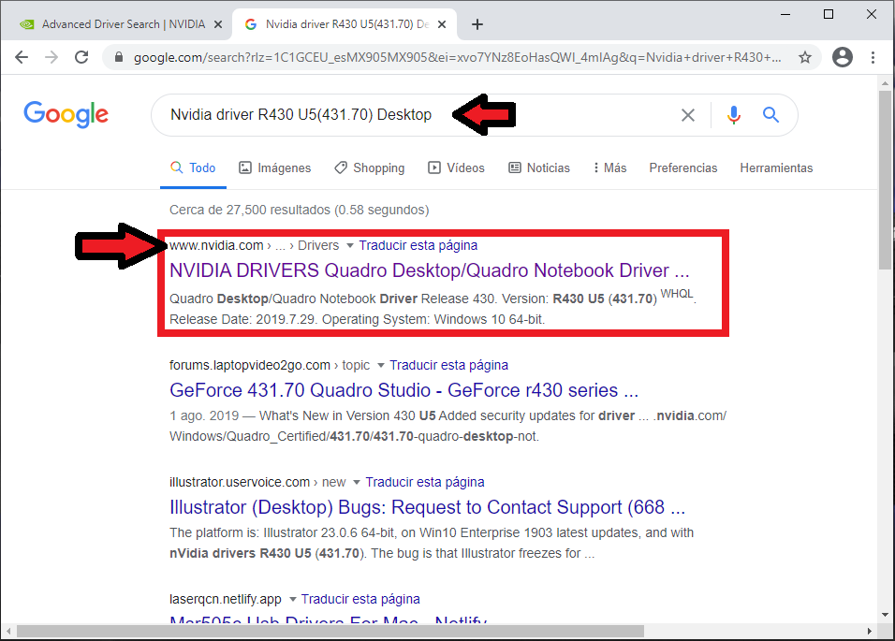The width and height of the screenshot is (895, 641).
Task: Bookmark this page with the star icon
Action: tap(805, 57)
